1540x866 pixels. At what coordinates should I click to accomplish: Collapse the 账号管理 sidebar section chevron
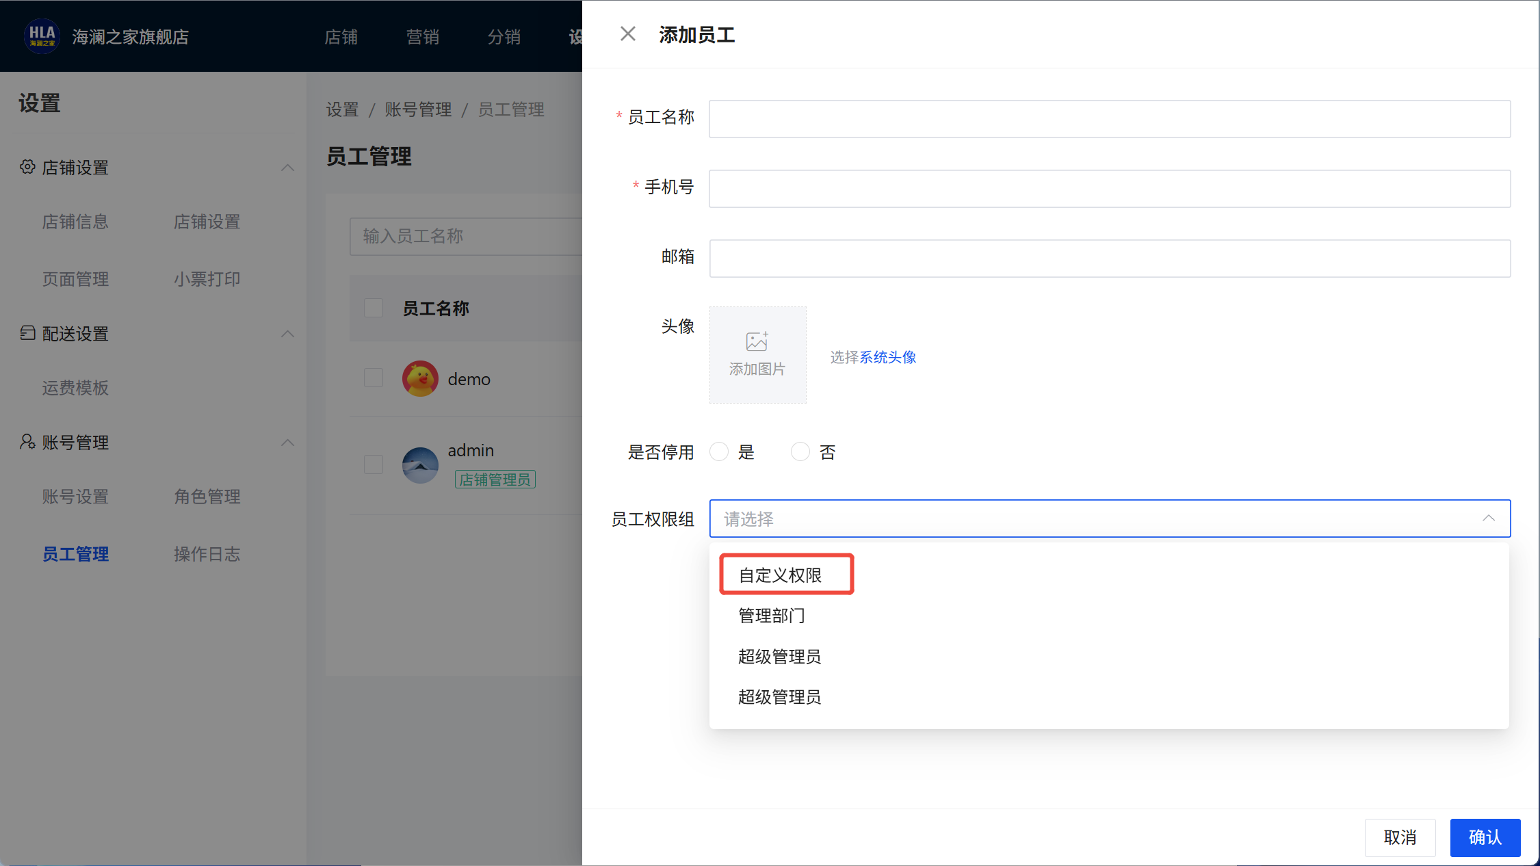(x=288, y=443)
